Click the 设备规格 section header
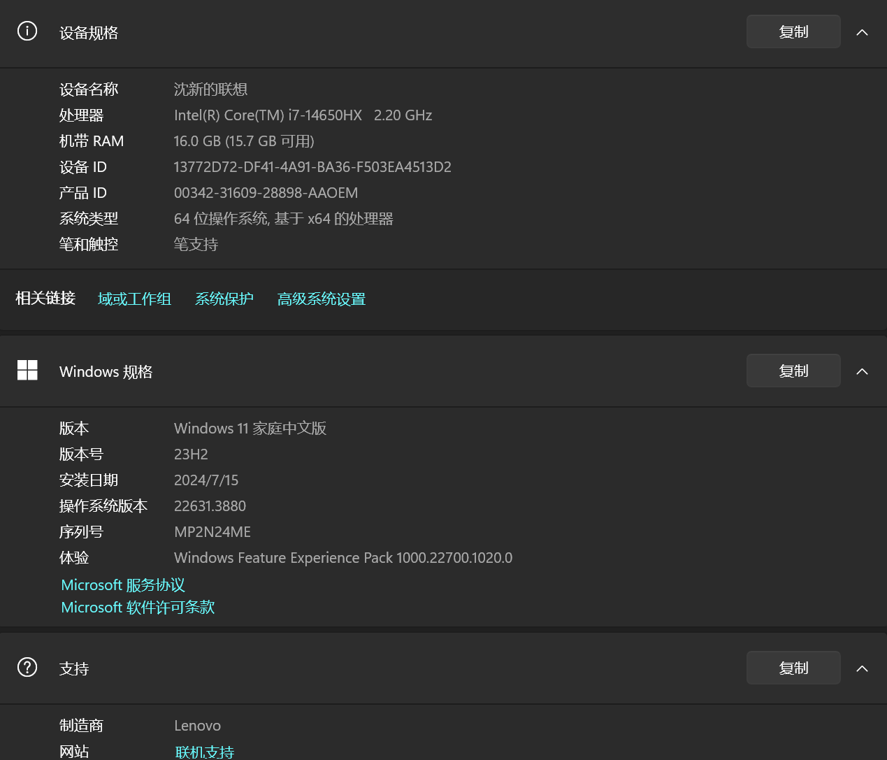 [x=89, y=32]
